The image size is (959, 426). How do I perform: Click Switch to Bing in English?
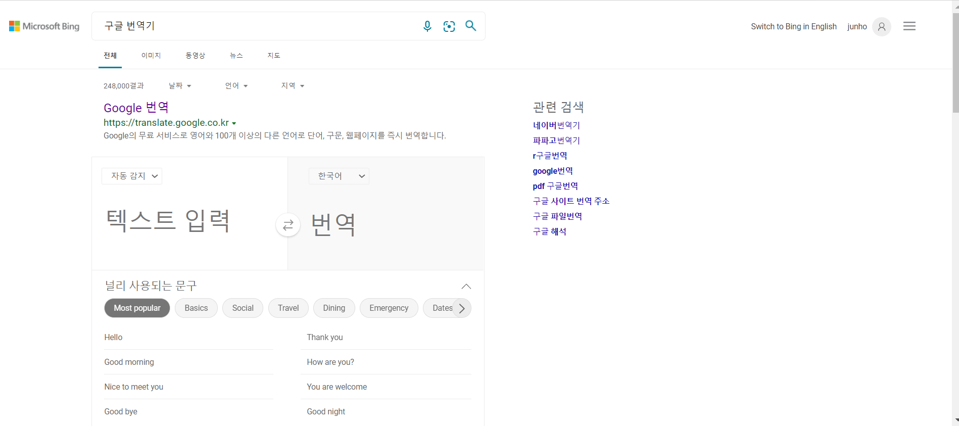tap(794, 26)
